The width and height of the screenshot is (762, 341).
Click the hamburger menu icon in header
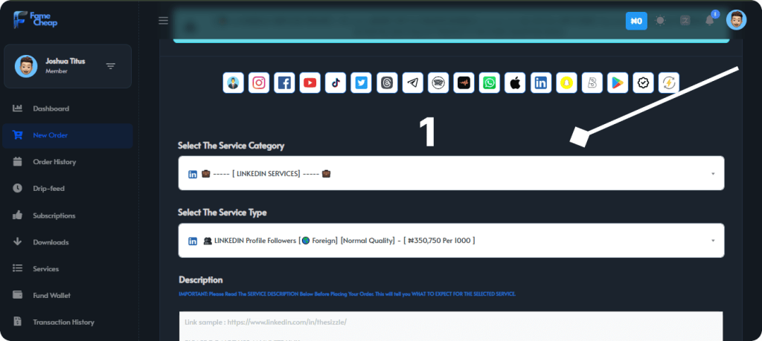[163, 20]
